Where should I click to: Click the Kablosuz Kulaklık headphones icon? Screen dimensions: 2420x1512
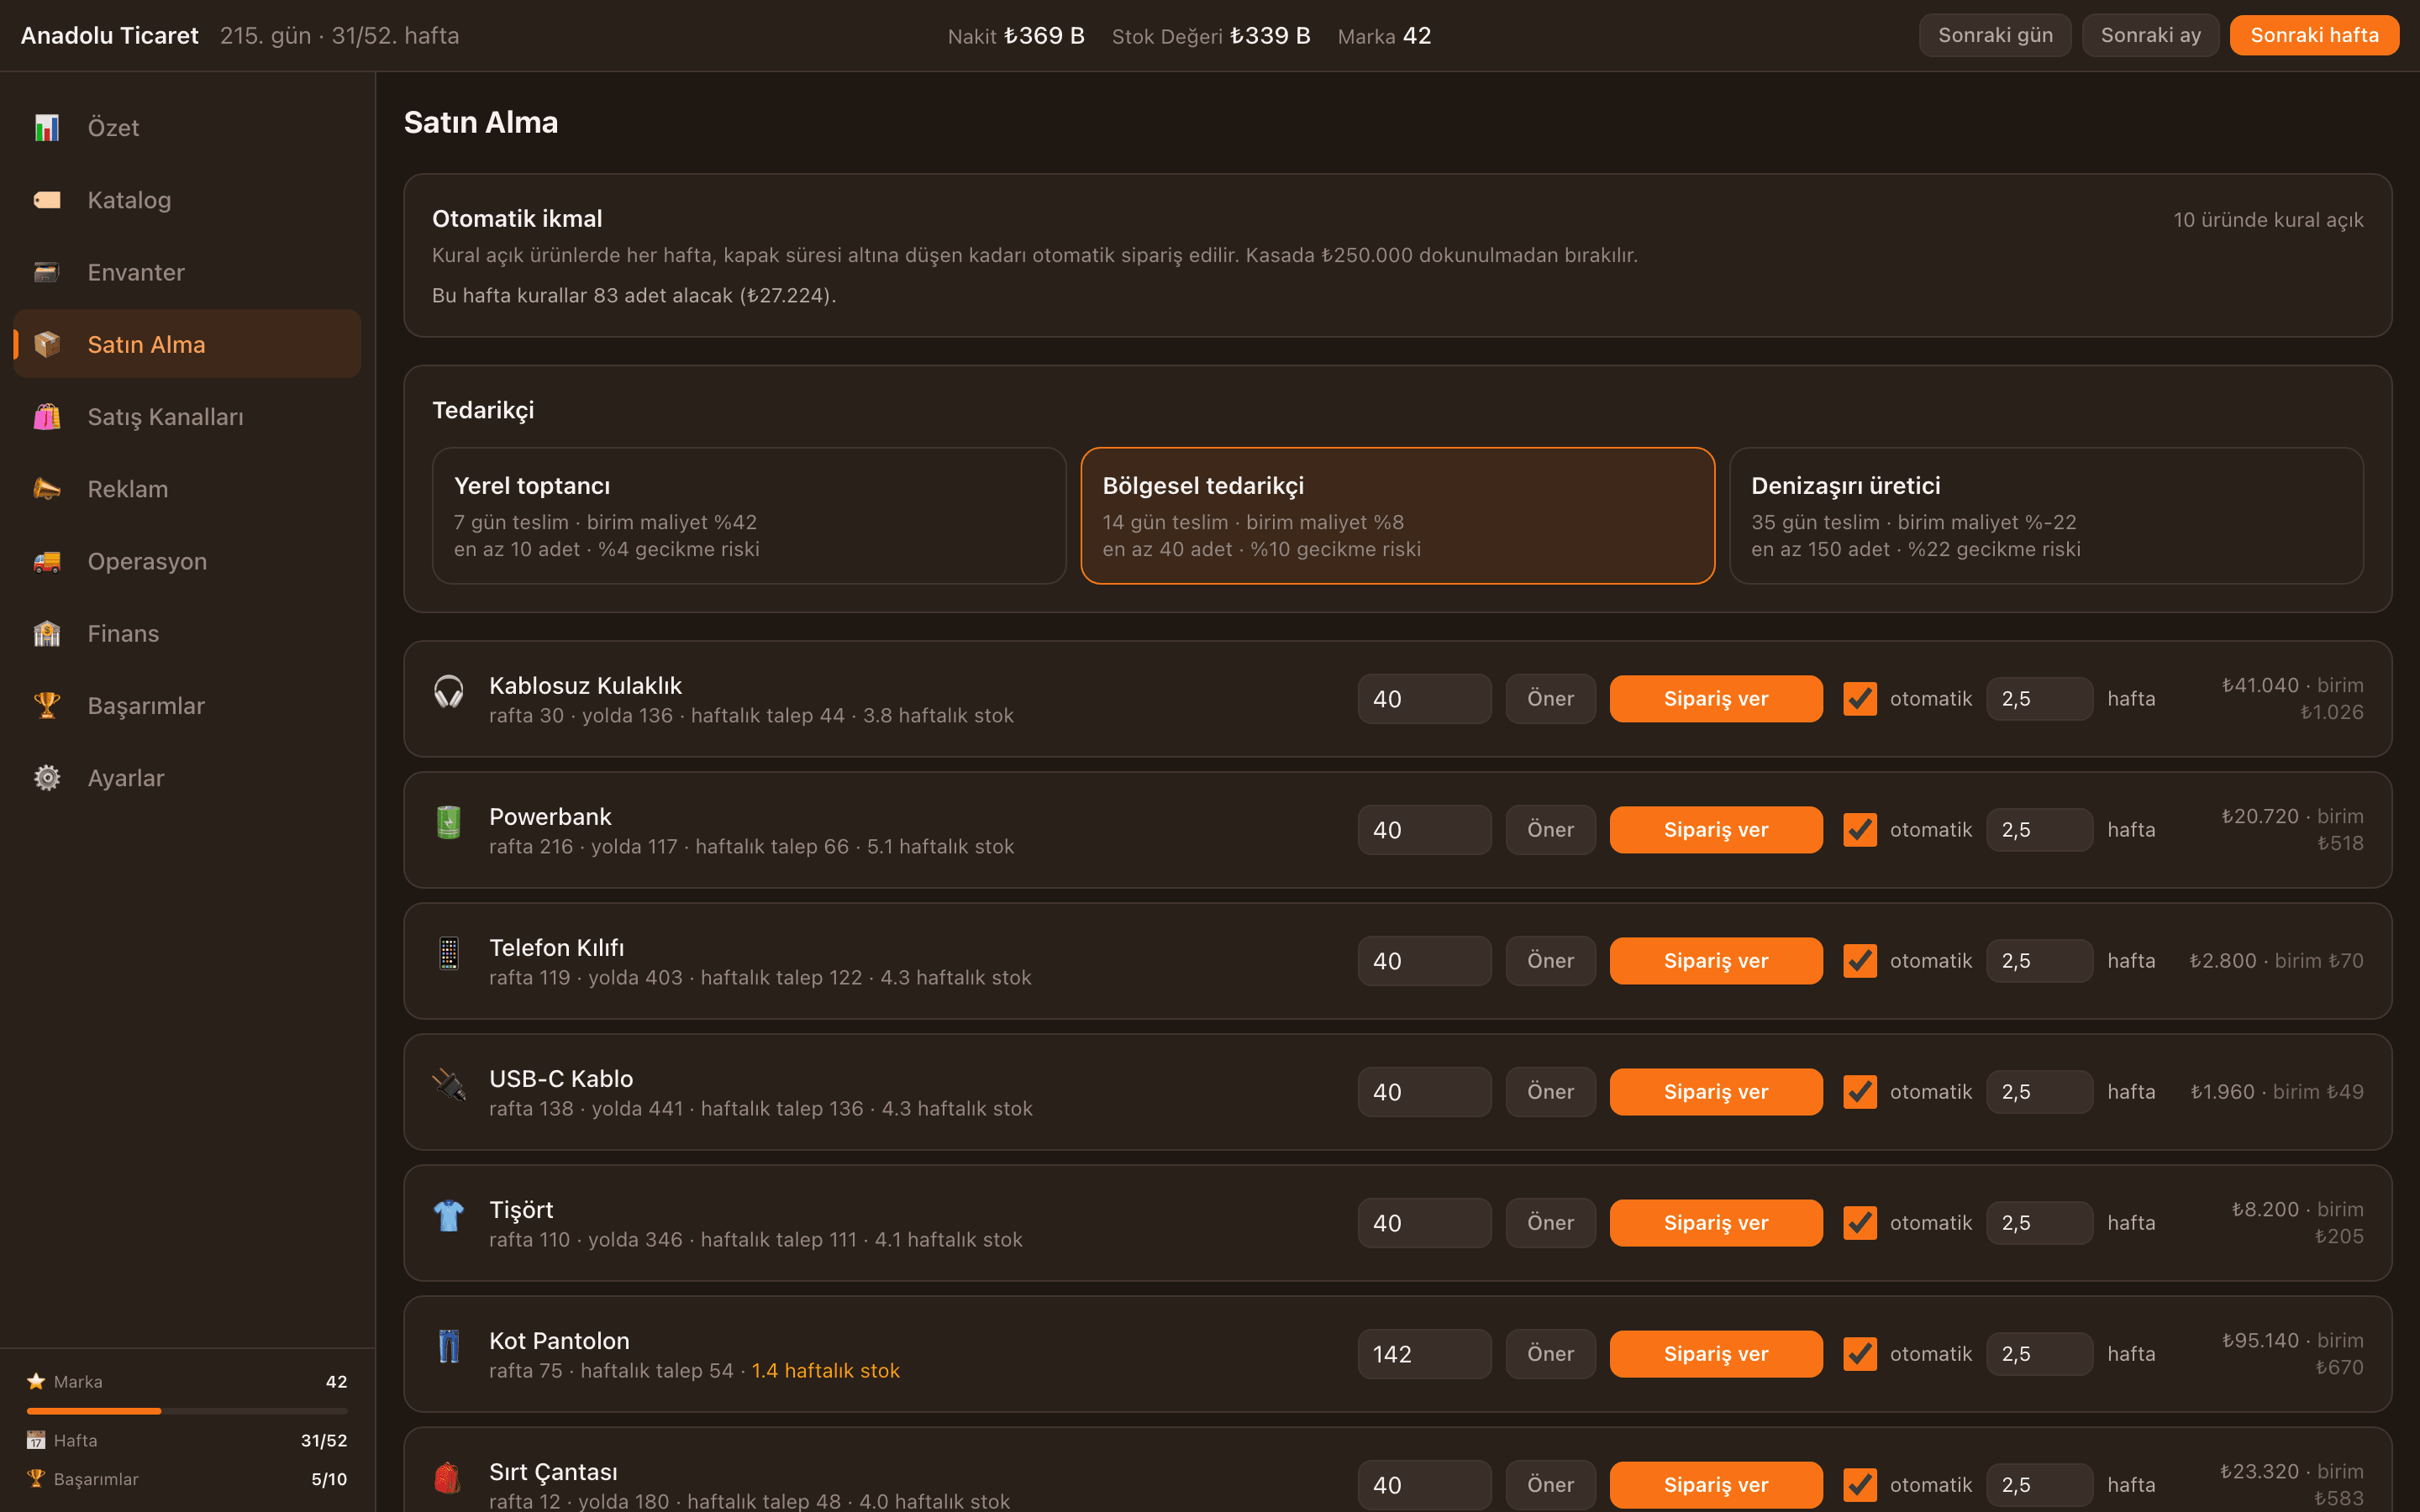click(449, 691)
